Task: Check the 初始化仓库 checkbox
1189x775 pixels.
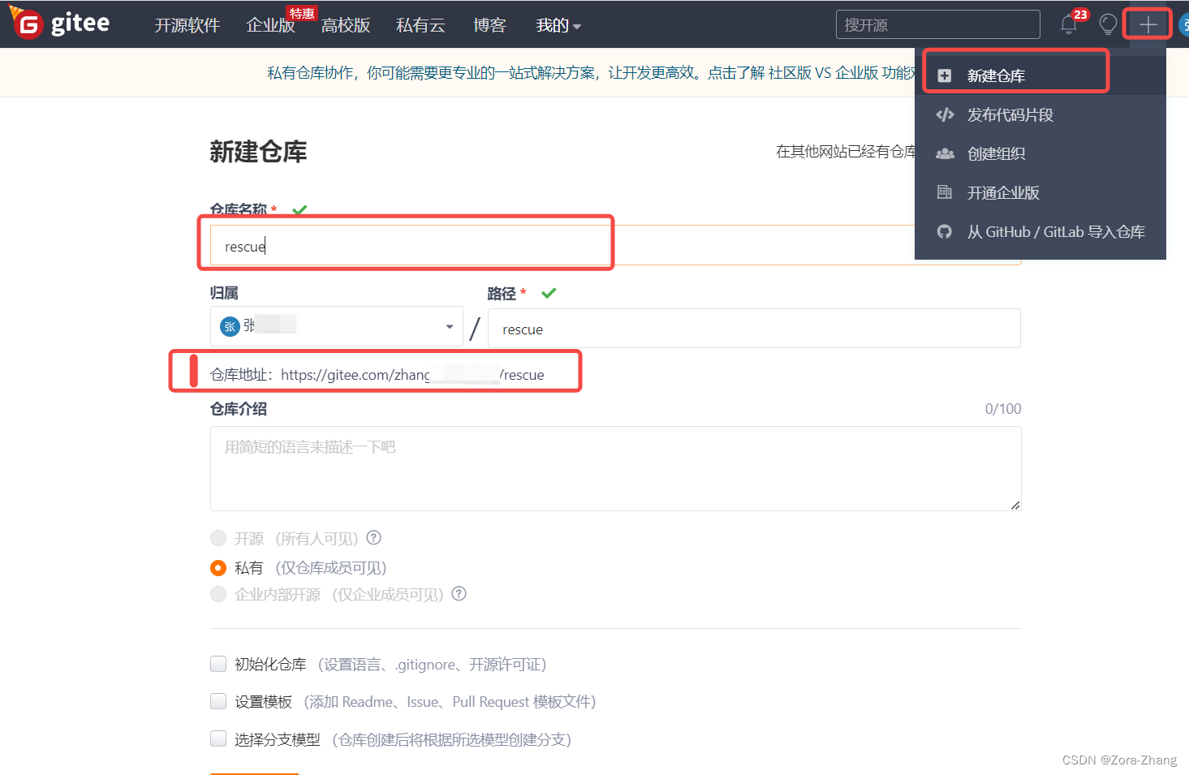Action: [x=218, y=664]
